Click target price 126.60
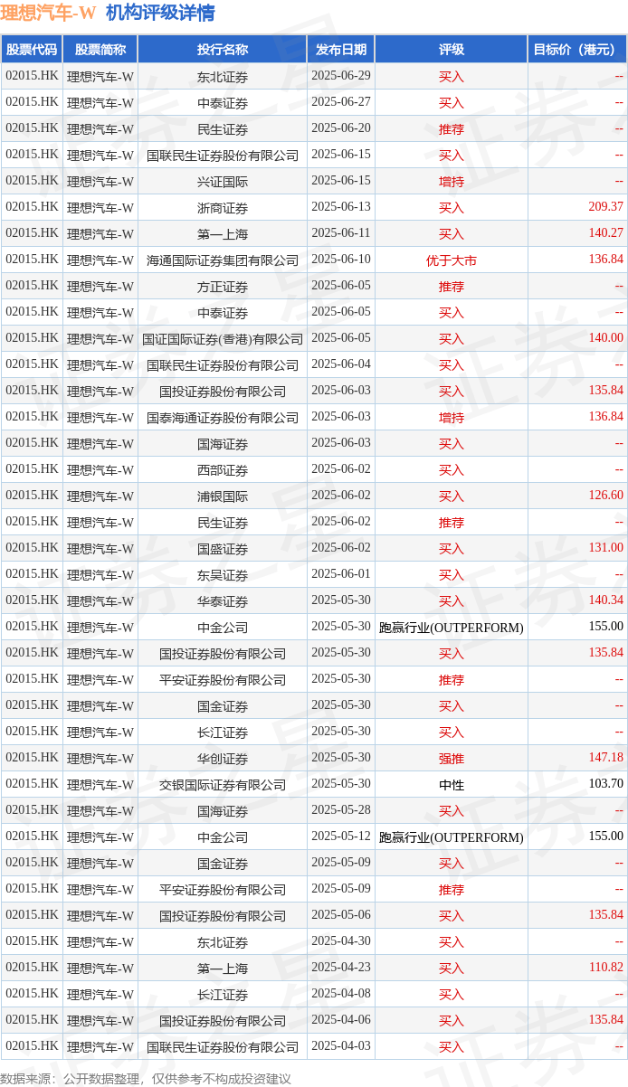628x1087 pixels. 605,496
